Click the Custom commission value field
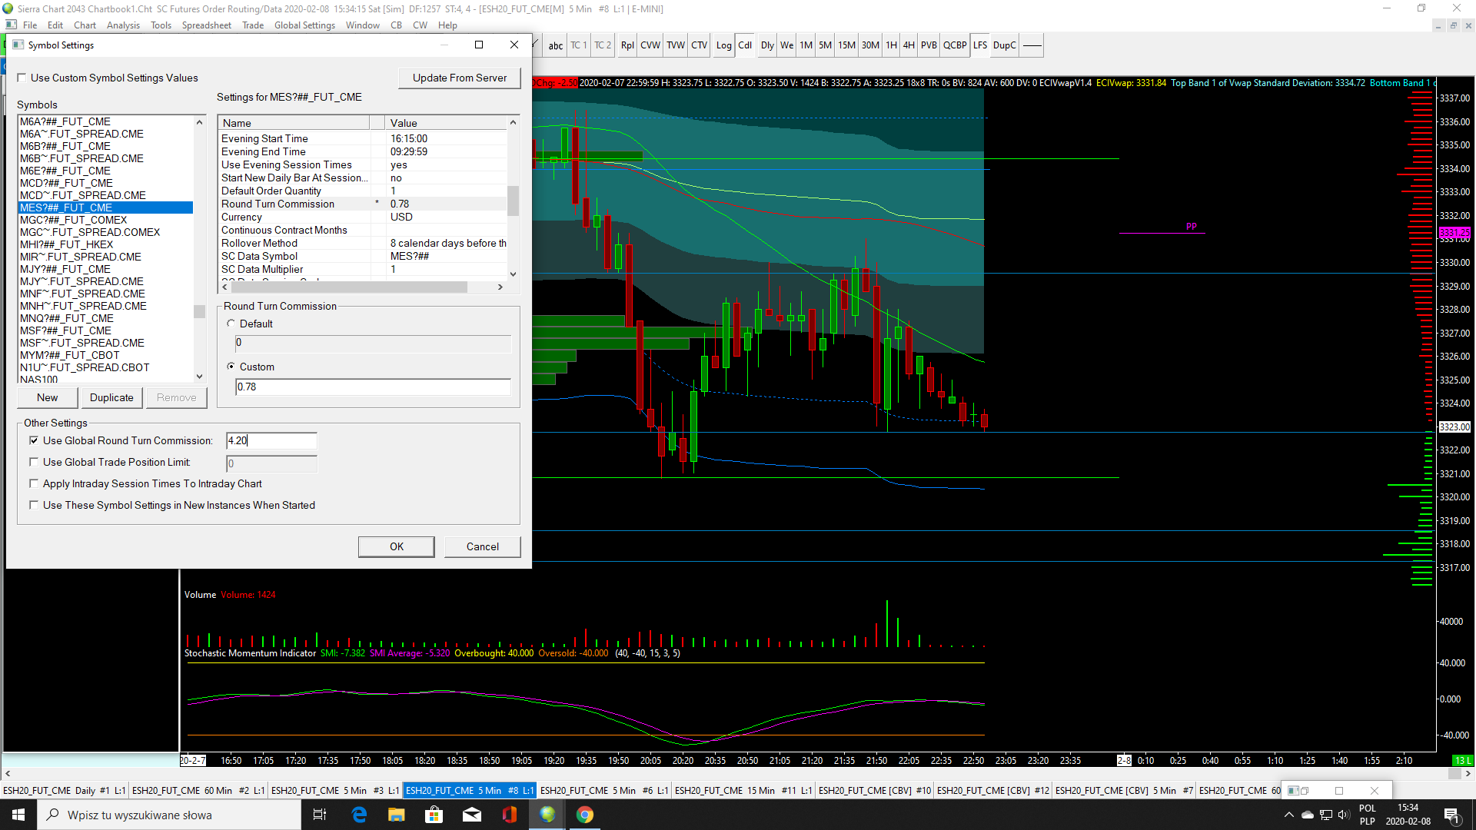The image size is (1476, 830). coord(373,387)
